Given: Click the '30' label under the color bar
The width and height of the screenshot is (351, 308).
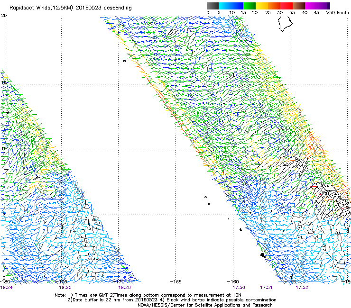Looking at the screenshot, I should [x=280, y=12].
